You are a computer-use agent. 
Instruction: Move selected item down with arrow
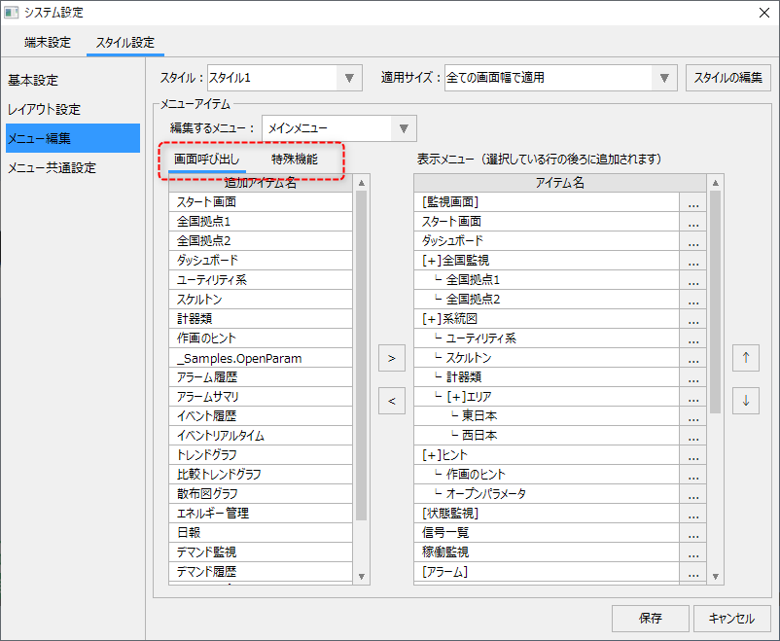click(746, 400)
